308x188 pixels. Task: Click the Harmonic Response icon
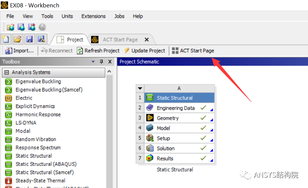coord(8,115)
